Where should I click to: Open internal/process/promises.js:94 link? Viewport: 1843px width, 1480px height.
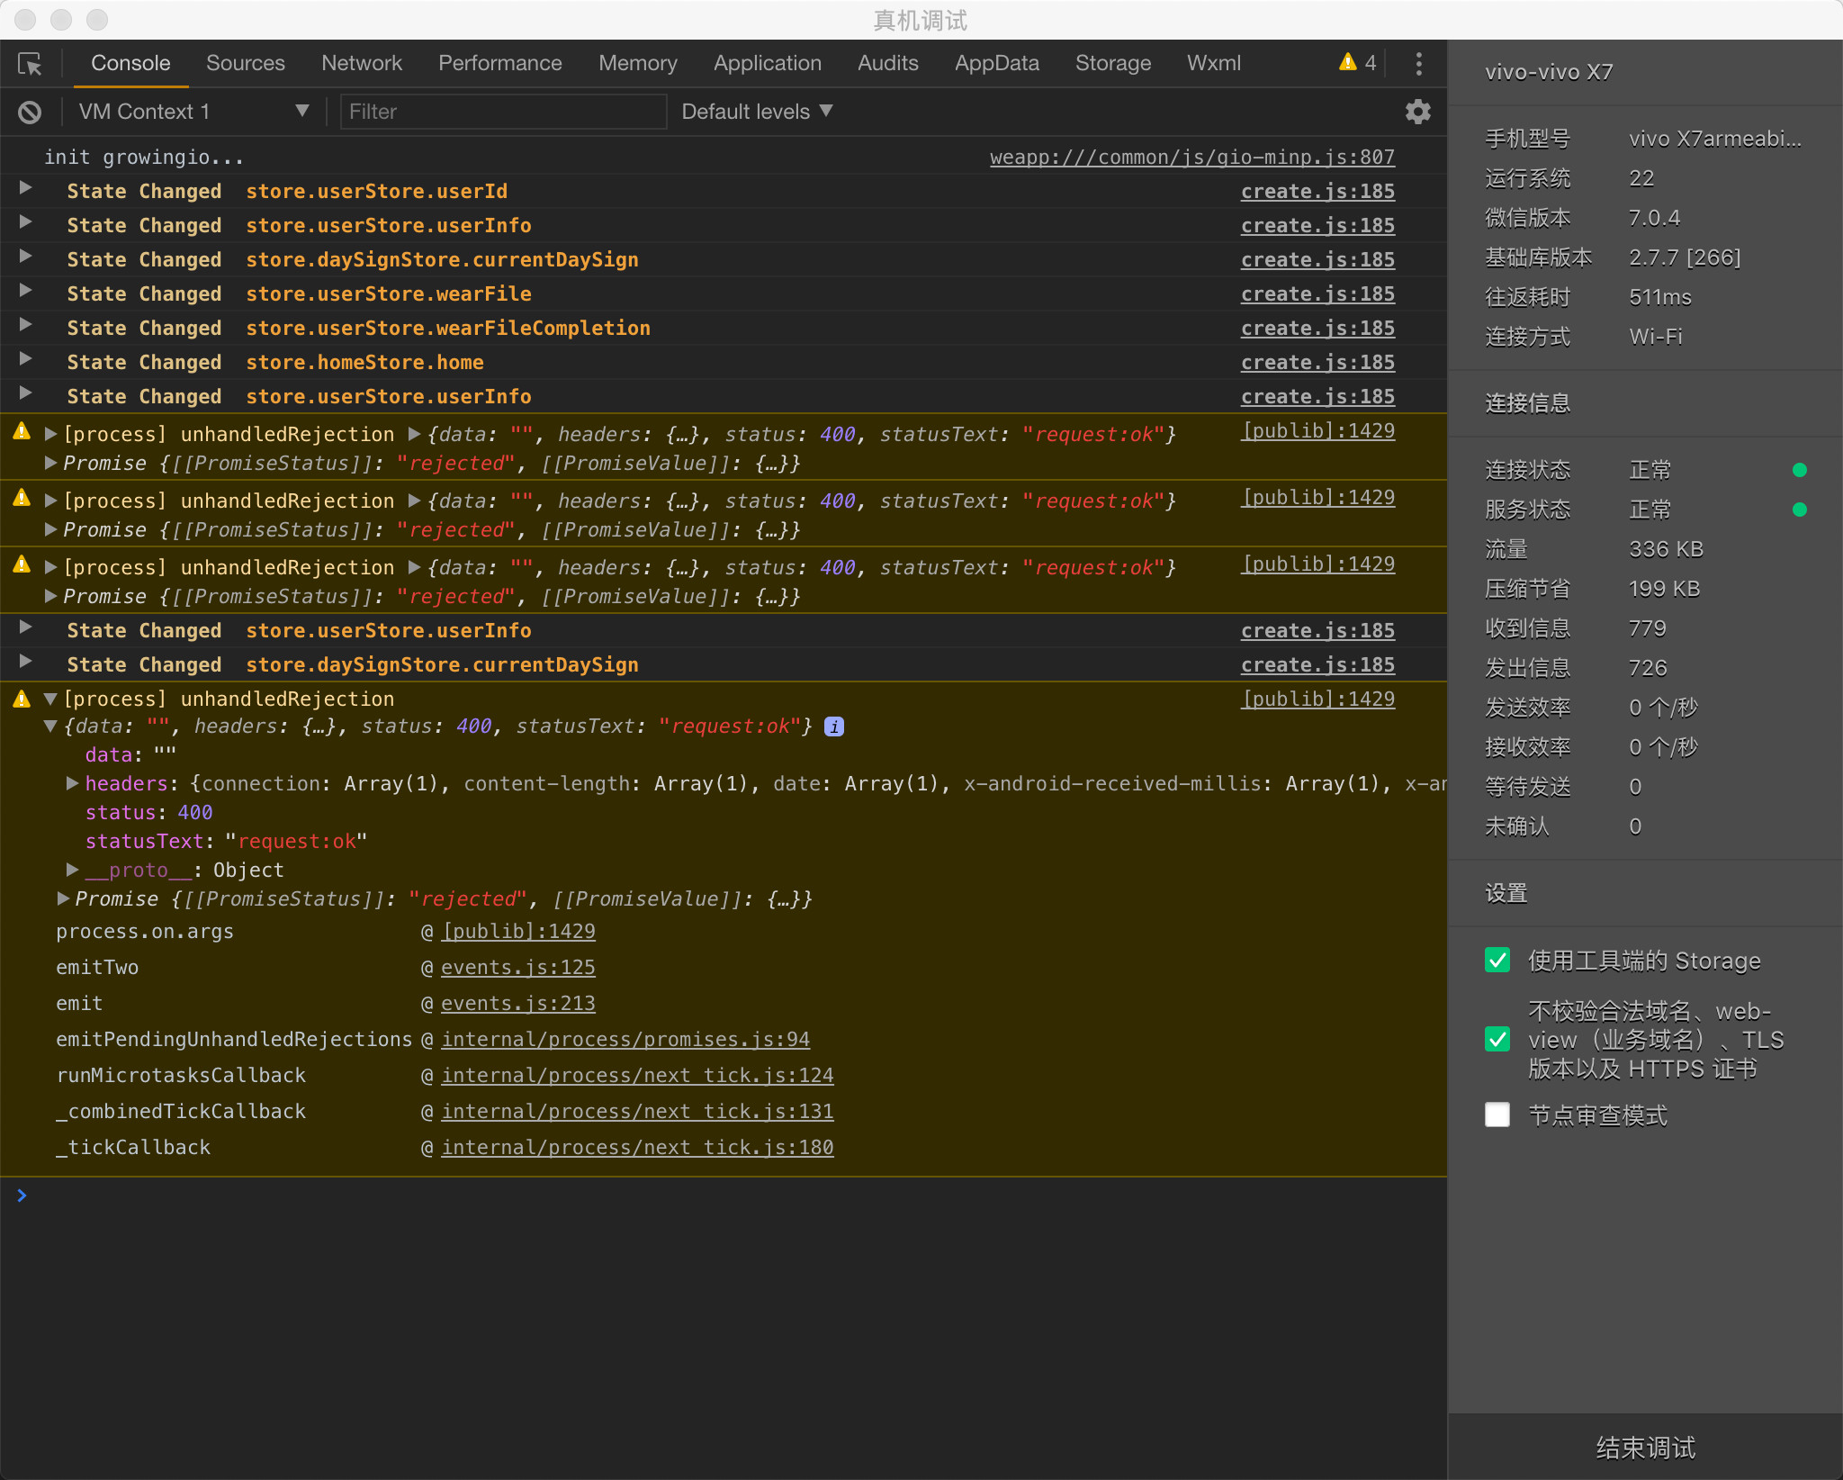coord(625,1040)
